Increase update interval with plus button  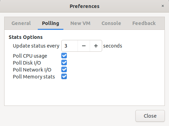pyautogui.click(x=96, y=46)
